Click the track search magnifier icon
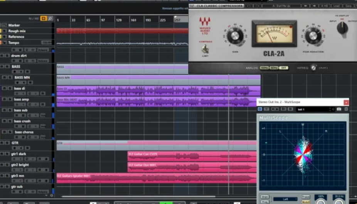The image size is (357, 204). pyautogui.click(x=50, y=18)
